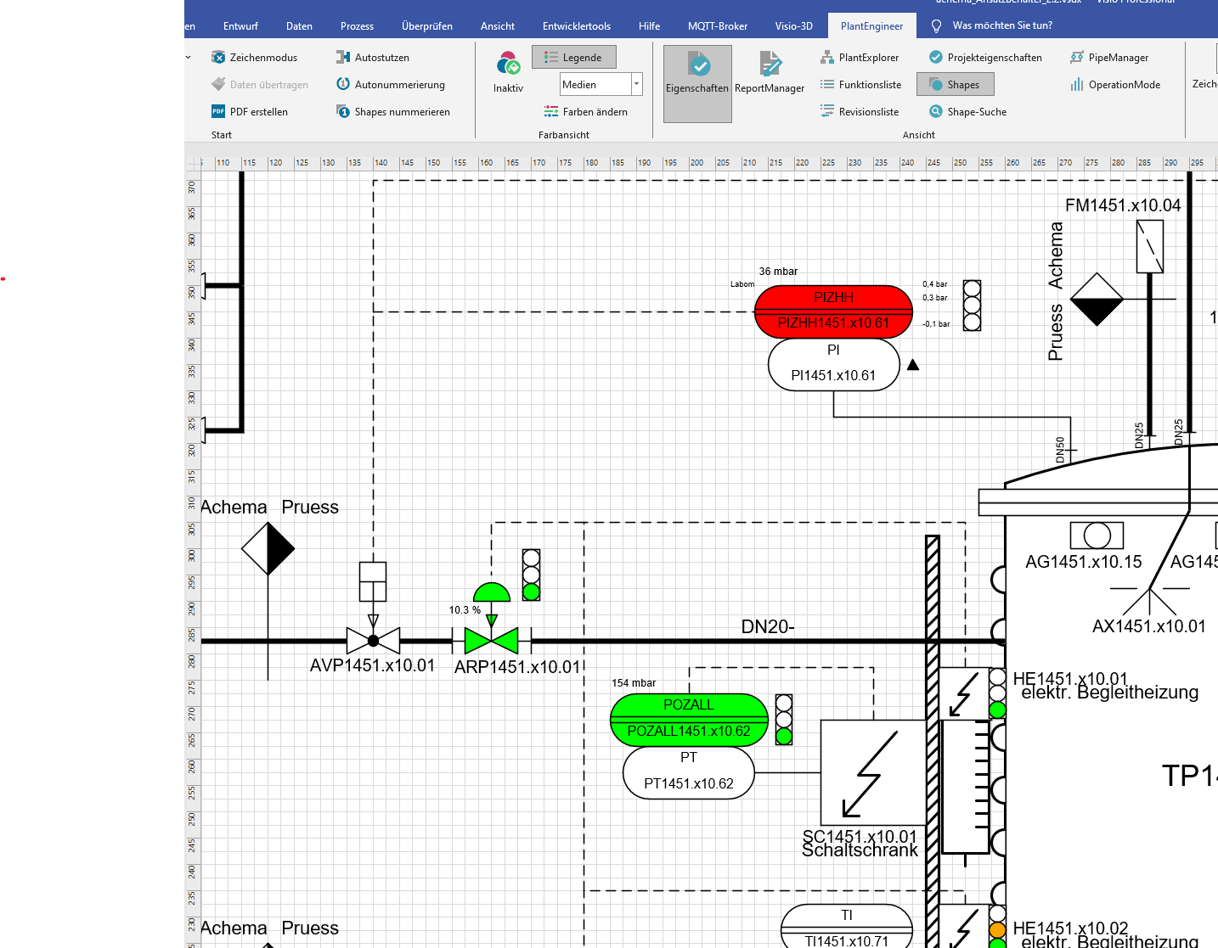This screenshot has width=1218, height=948.
Task: Click the black triangle next to PI1451
Action: (x=913, y=365)
